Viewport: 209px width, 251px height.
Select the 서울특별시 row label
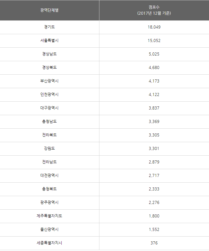coord(49,40)
